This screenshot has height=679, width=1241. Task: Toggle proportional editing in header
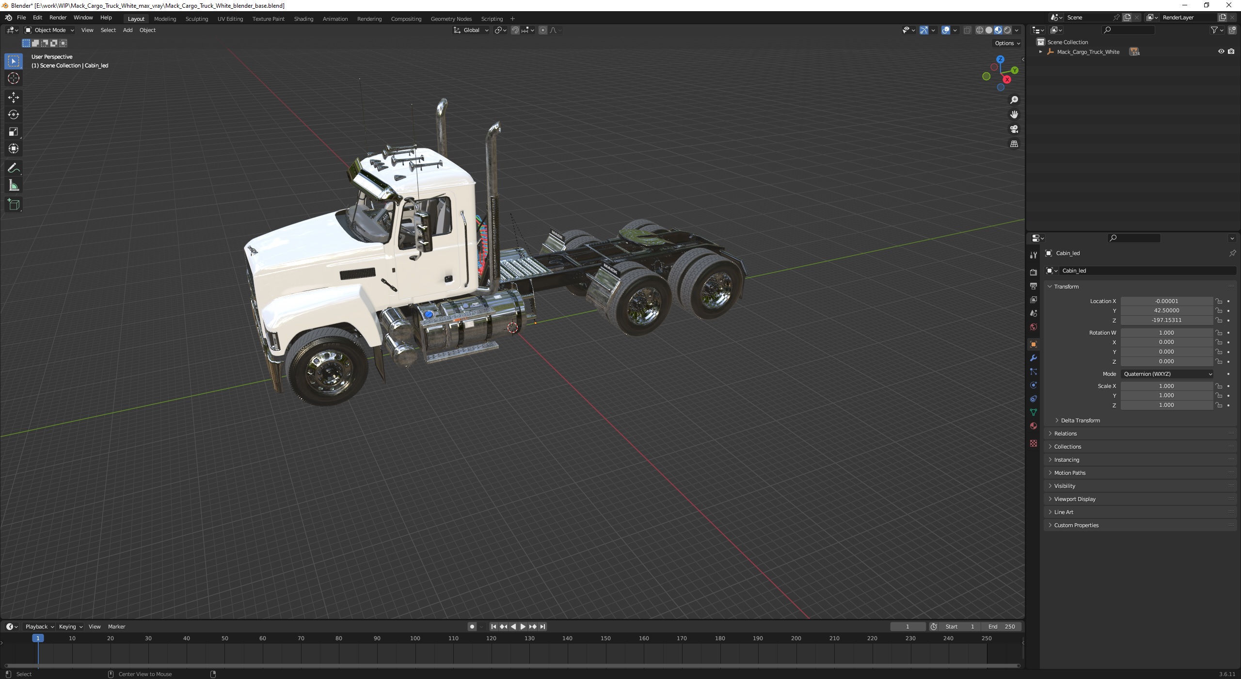(x=543, y=30)
